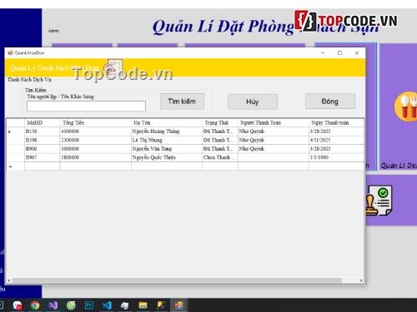Open File Explorer from the taskbar
The image size is (417, 312).
click(143, 305)
